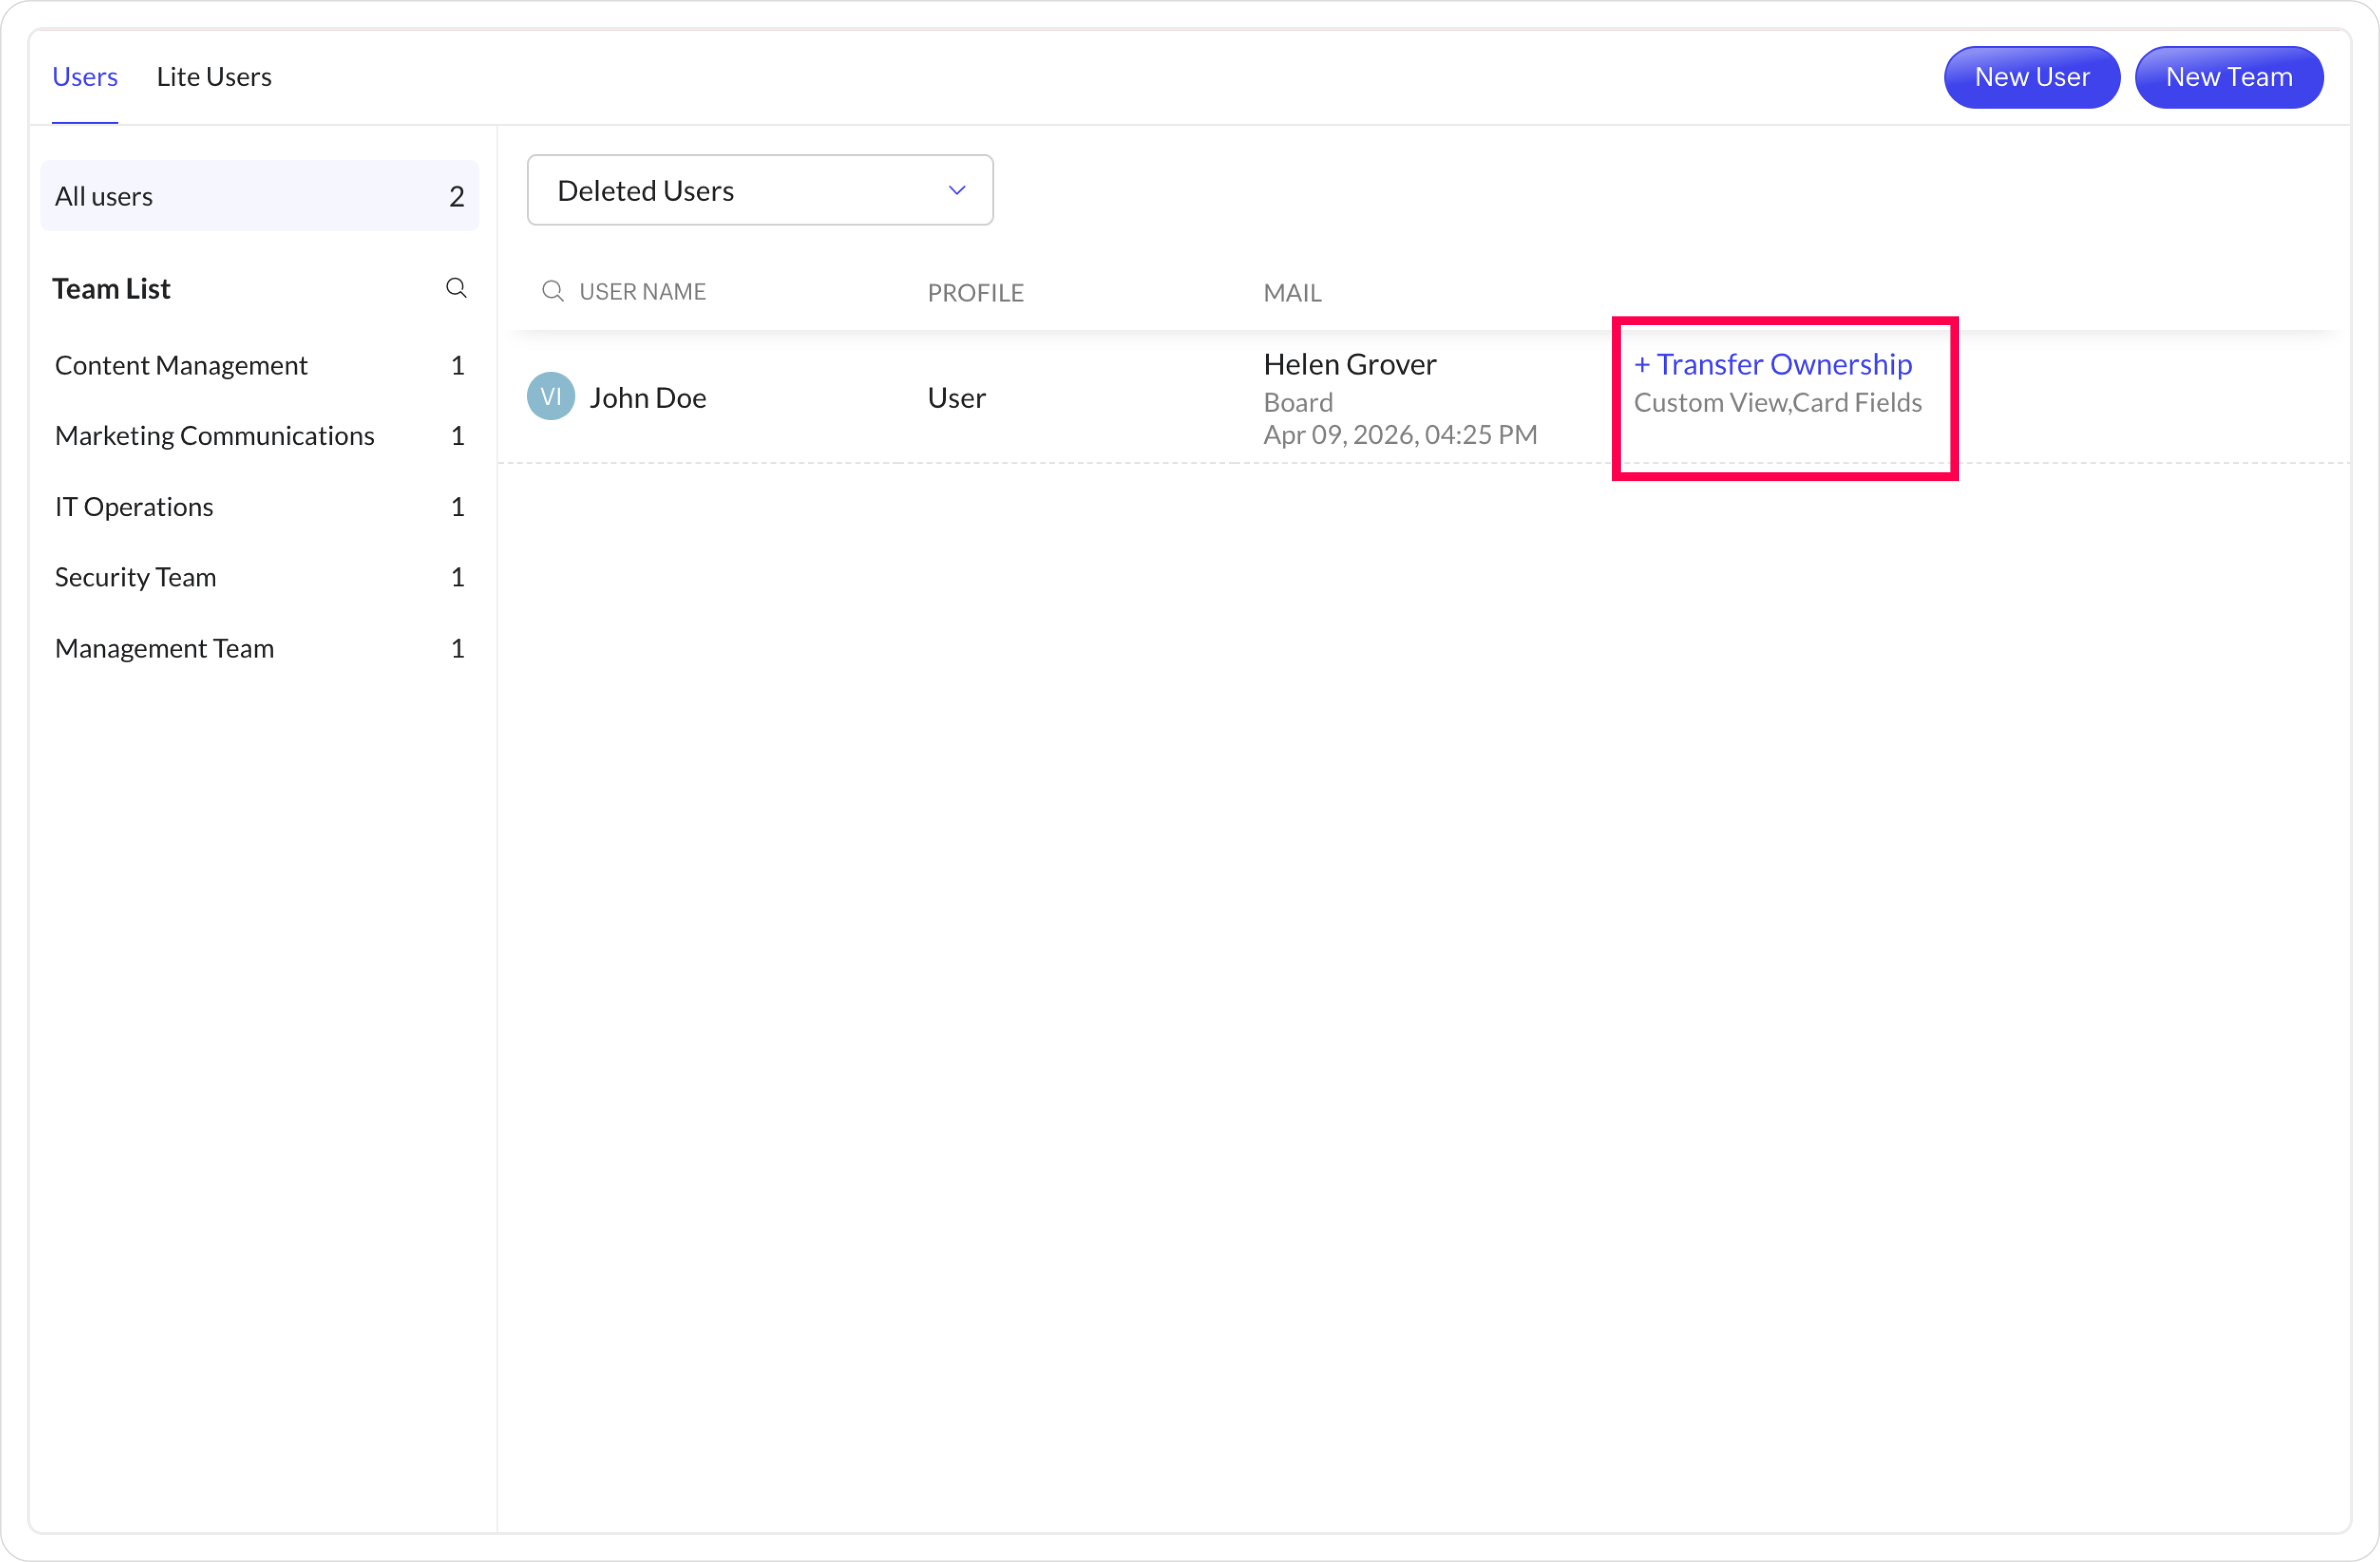Click the User Name search icon
Image resolution: width=2380 pixels, height=1562 pixels.
[552, 291]
